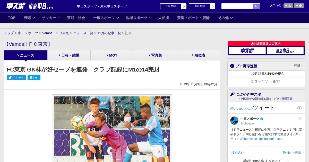Click the 中日スポーツ Twitter profile avatar

pyautogui.click(x=234, y=121)
